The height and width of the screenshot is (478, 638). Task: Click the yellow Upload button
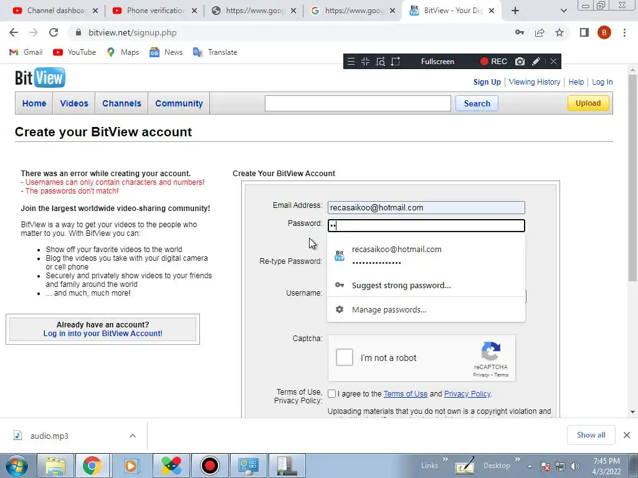[588, 103]
